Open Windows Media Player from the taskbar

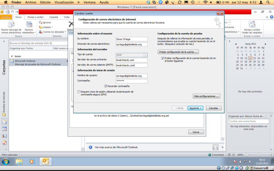click(32, 161)
